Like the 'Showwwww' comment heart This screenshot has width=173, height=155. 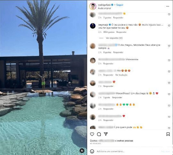tap(169, 60)
